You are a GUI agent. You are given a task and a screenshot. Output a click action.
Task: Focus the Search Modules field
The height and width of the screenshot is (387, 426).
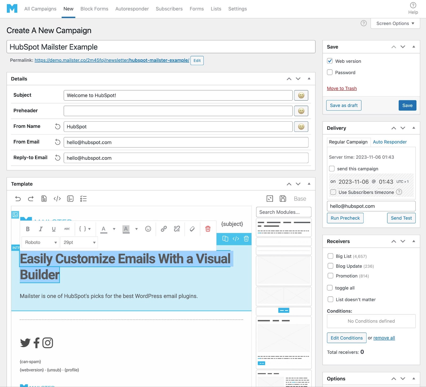coord(284,212)
